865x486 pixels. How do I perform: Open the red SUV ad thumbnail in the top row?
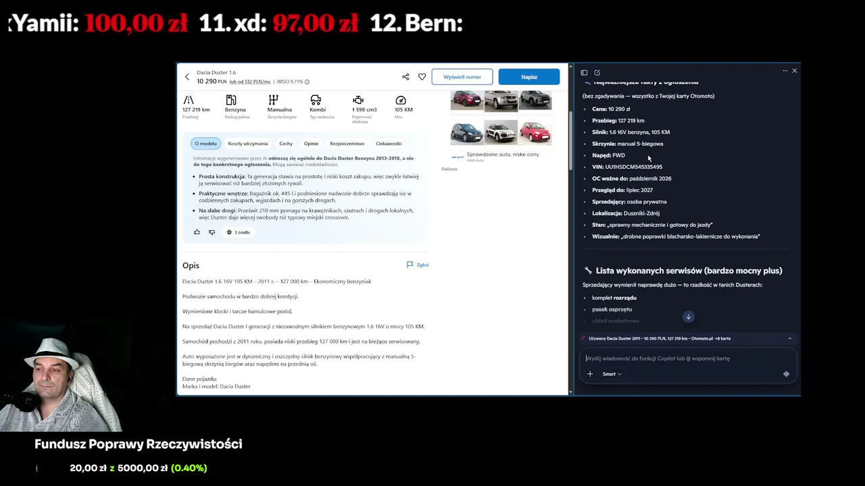[x=467, y=101]
